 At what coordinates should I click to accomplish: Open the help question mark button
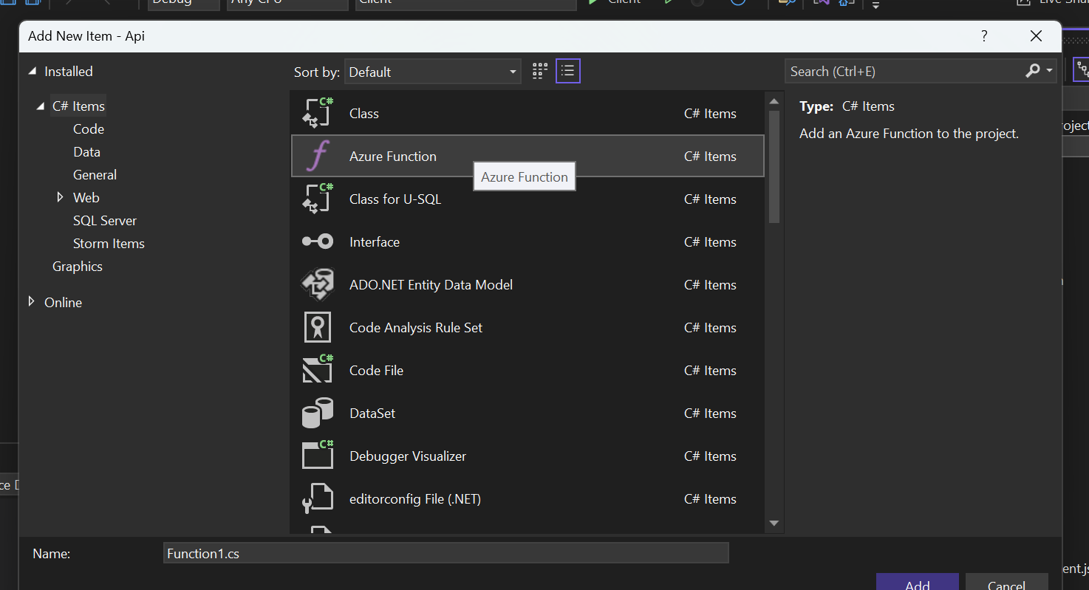tap(984, 36)
